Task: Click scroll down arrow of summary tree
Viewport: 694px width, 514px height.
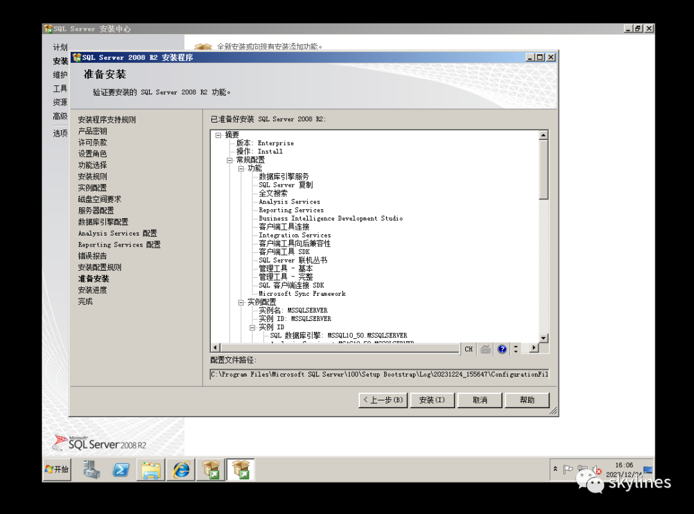Action: 544,338
